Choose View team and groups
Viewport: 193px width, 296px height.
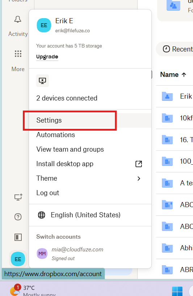(x=90, y=149)
